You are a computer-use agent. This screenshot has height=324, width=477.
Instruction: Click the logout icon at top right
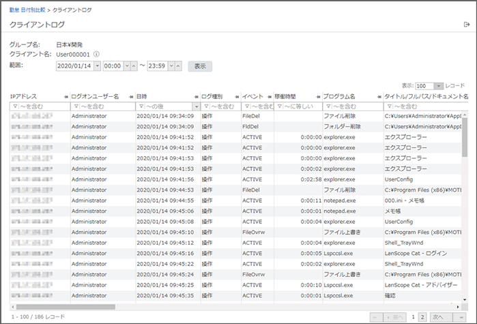point(466,25)
